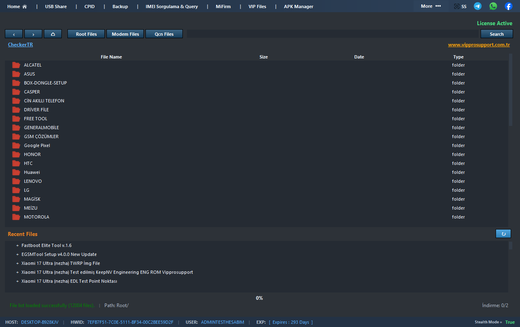Go forward with the right arrow button

[x=33, y=34]
